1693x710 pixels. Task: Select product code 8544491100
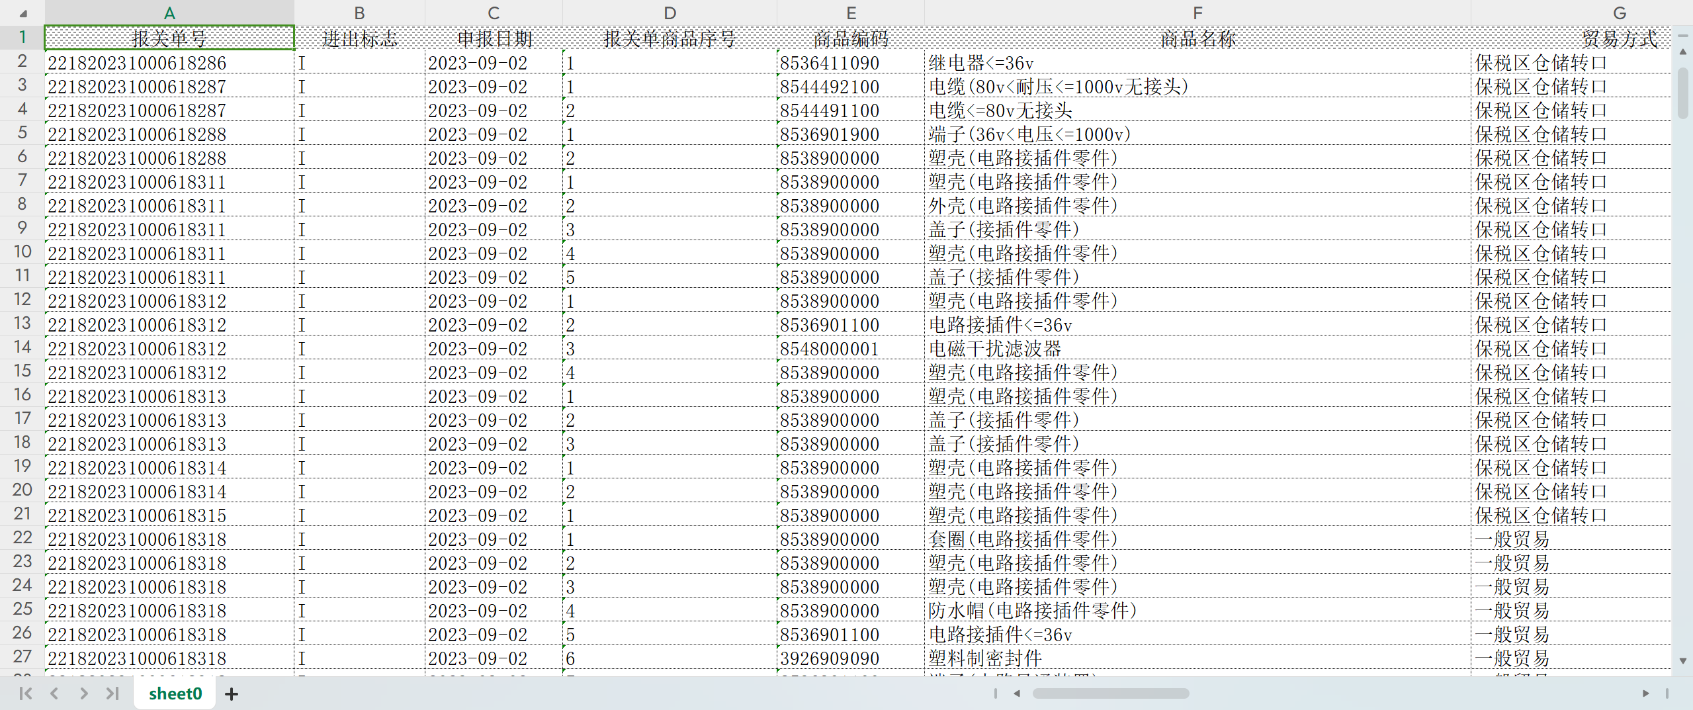(x=851, y=111)
